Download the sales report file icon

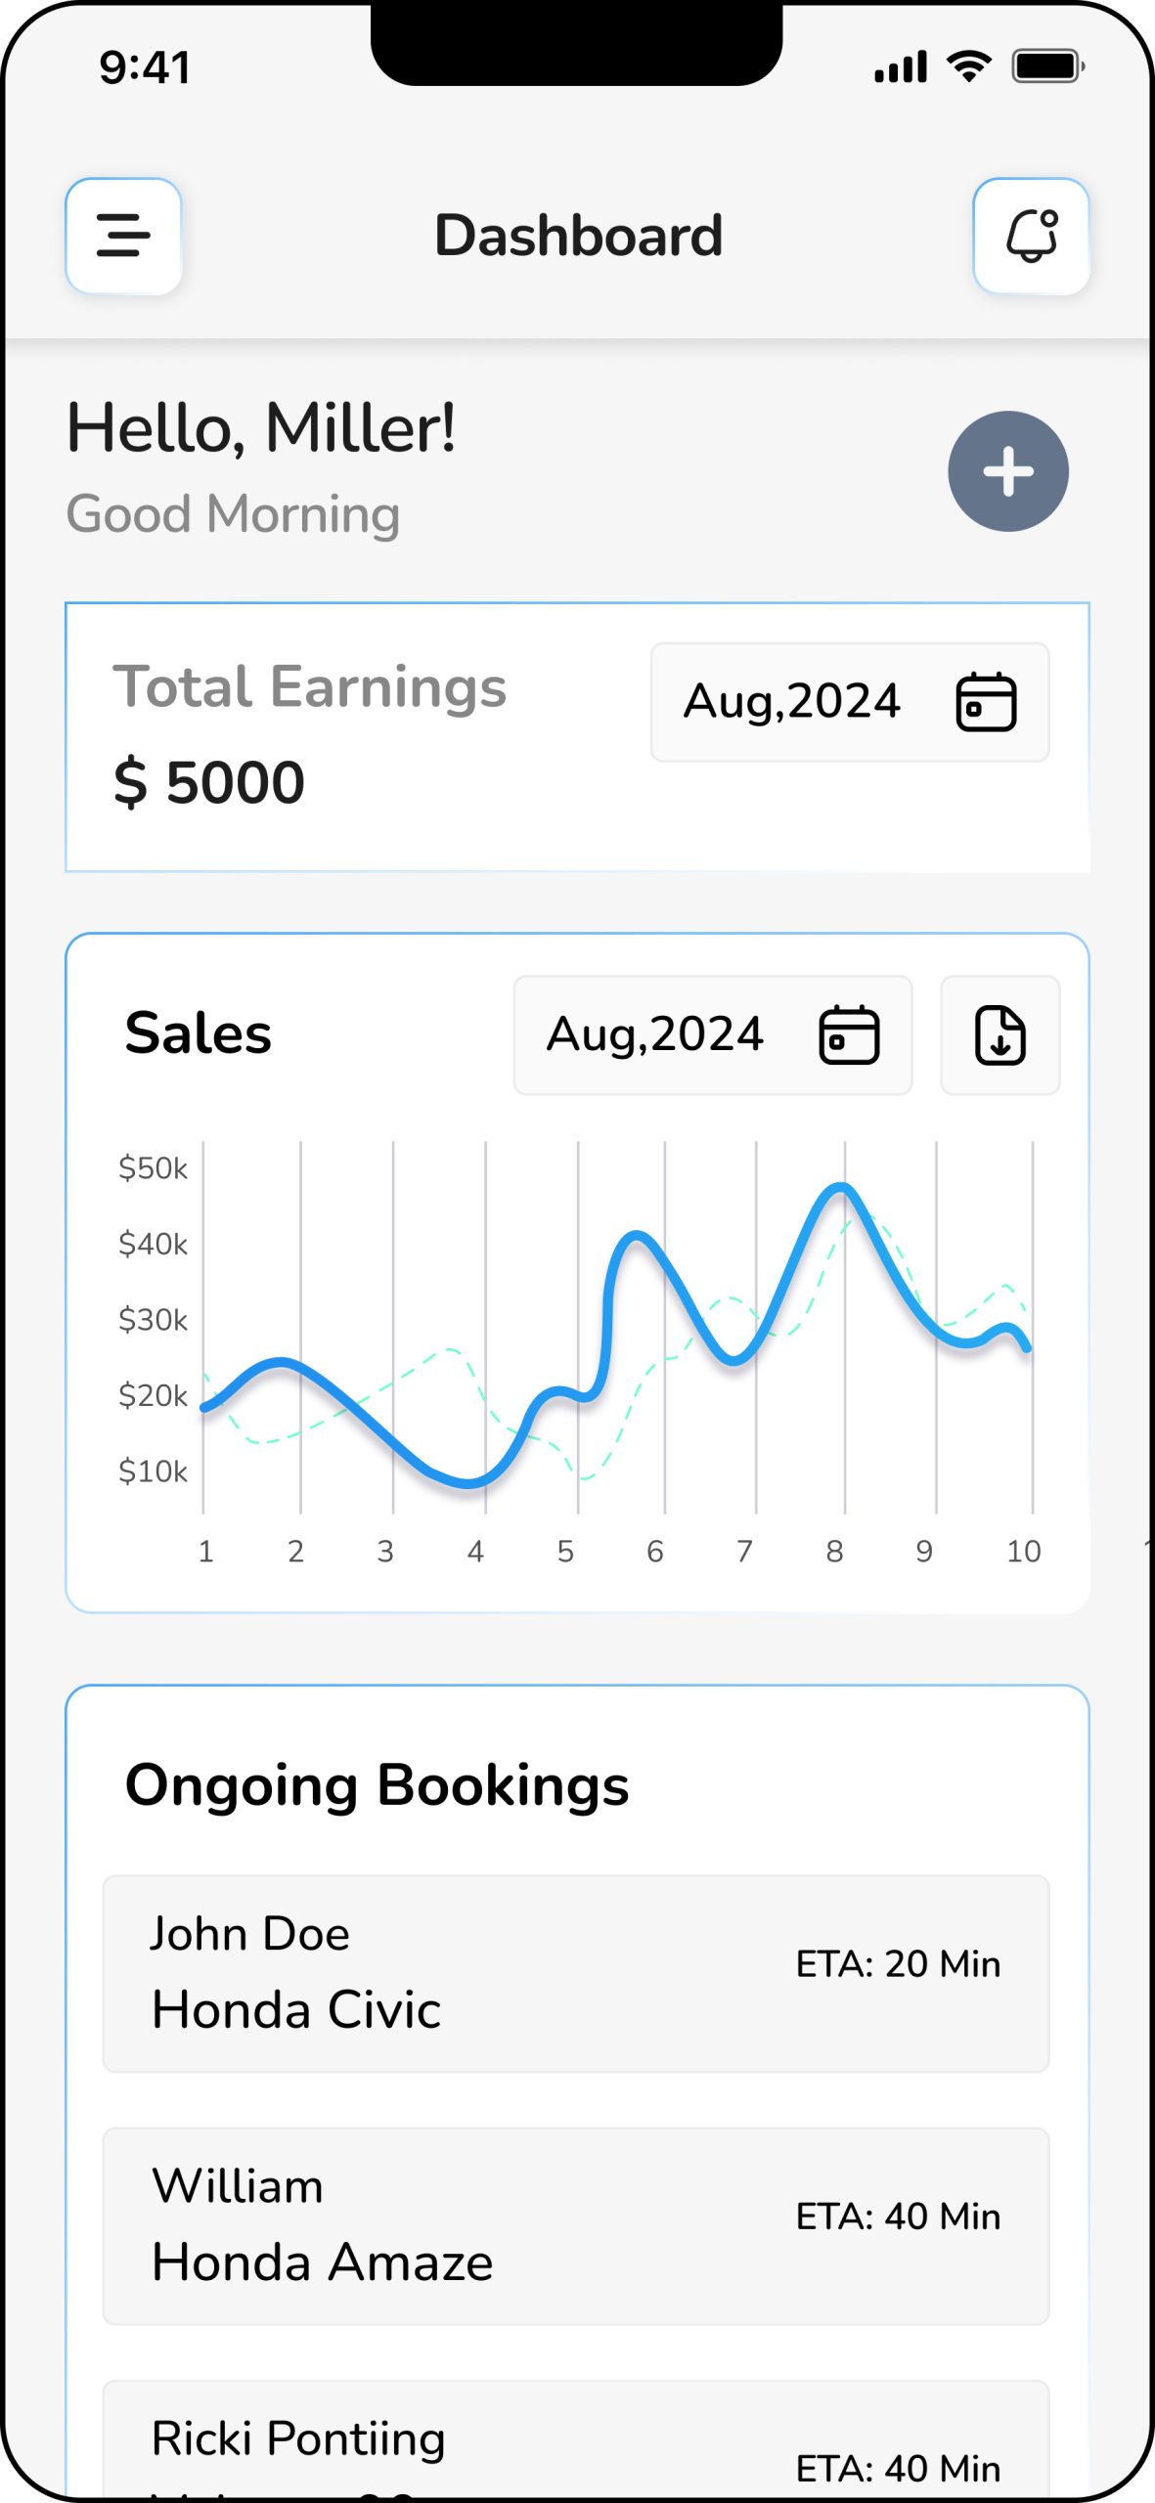click(1000, 1034)
